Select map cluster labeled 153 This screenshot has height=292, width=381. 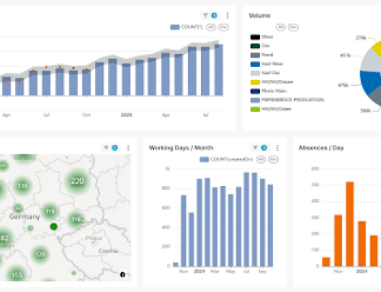[17, 274]
